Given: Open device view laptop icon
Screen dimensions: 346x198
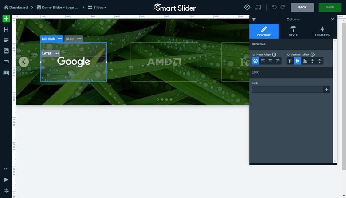Looking at the screenshot, I should pyautogui.click(x=258, y=7).
